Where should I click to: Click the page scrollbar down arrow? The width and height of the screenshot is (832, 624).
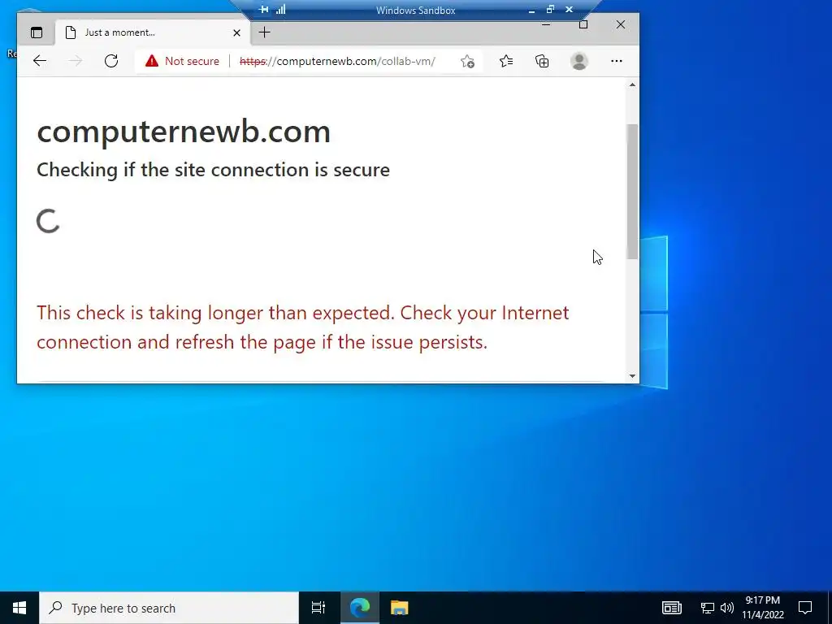[632, 375]
